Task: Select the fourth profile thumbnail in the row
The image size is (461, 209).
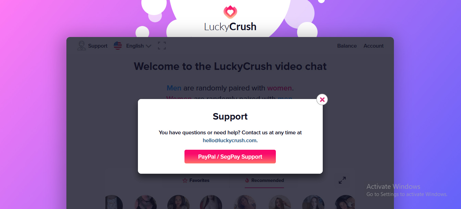Action: point(211,202)
